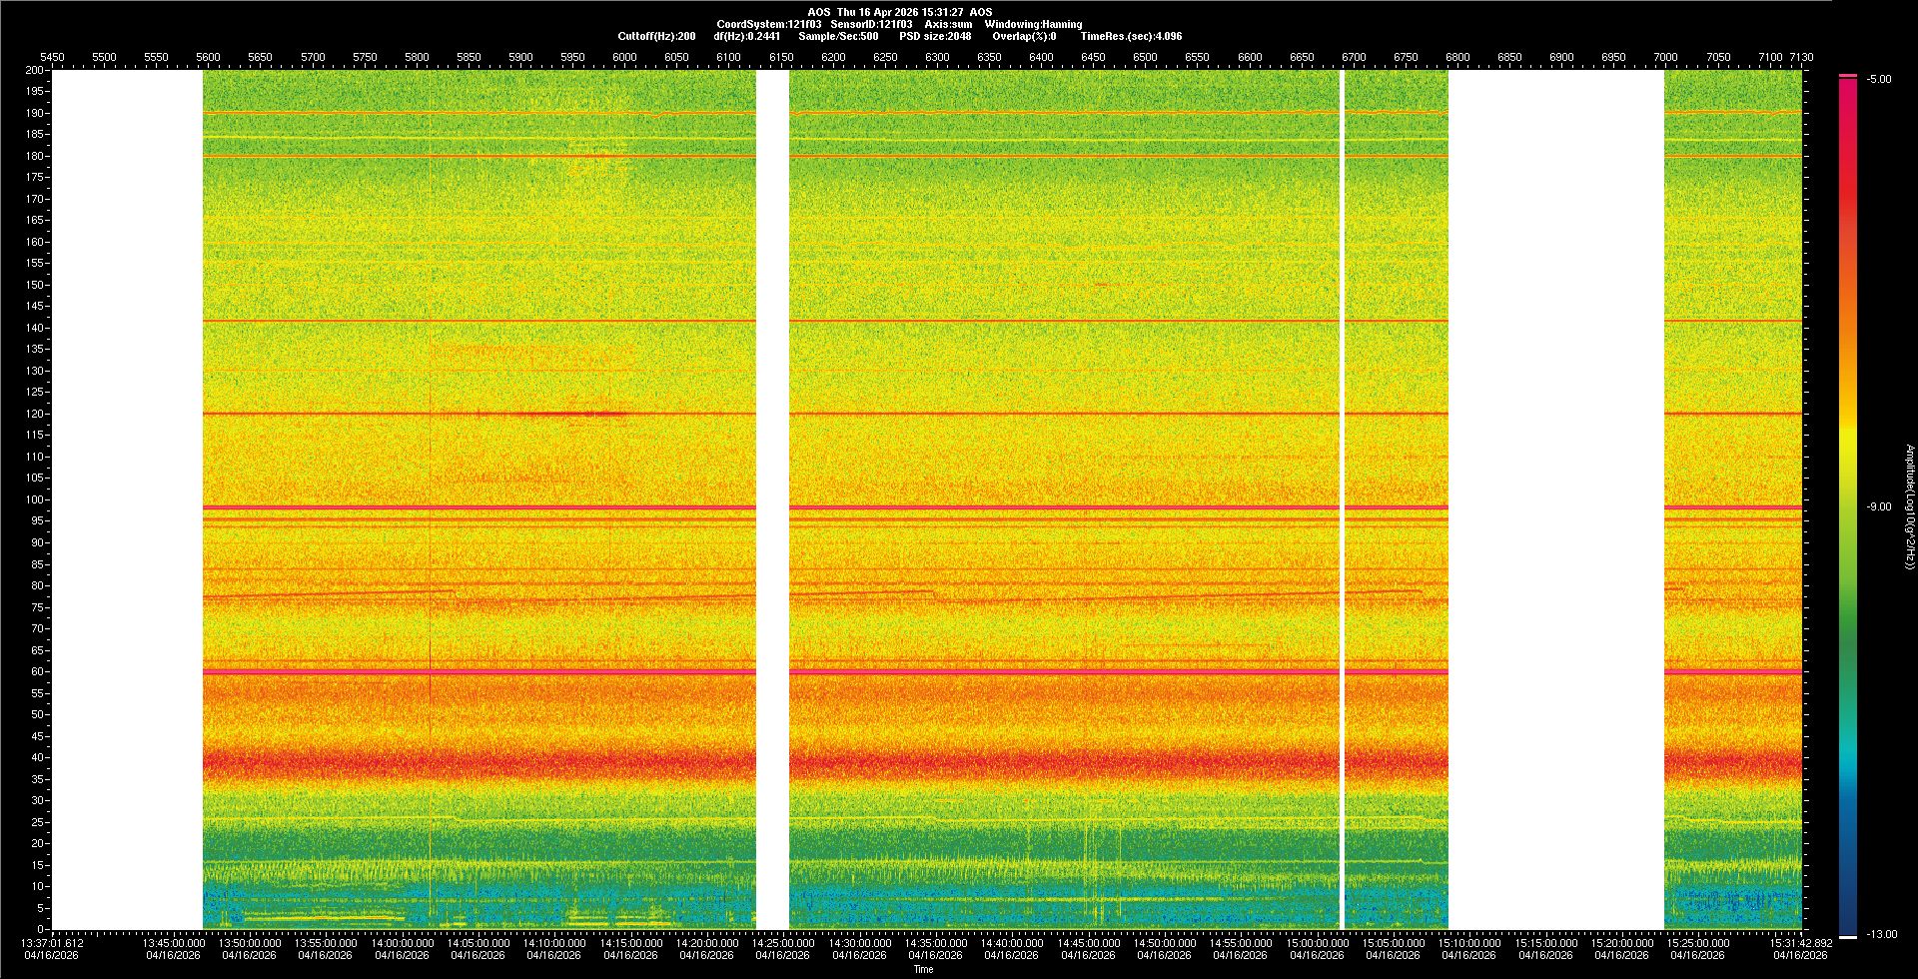
Task: Click the 120 Hz frequency axis label
Action: (35, 414)
